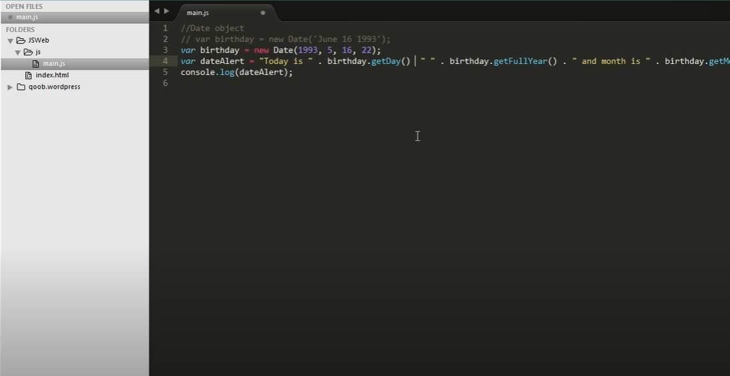Click the unsaved dot on main.js tab
The width and height of the screenshot is (730, 376).
coord(263,13)
